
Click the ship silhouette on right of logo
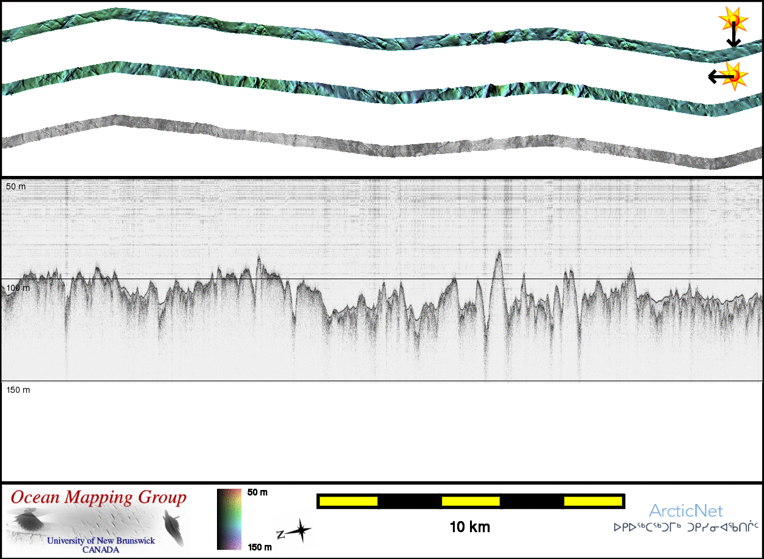(x=172, y=528)
